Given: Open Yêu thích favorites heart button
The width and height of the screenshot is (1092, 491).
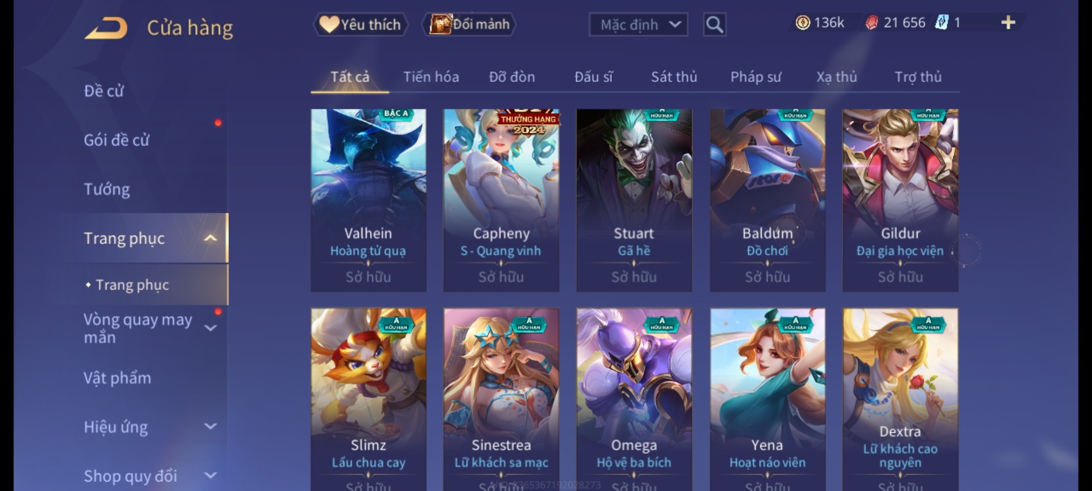Looking at the screenshot, I should pos(360,25).
